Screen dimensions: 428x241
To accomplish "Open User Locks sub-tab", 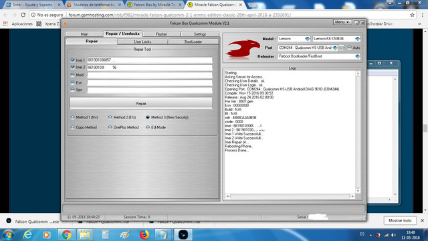I will point(142,42).
